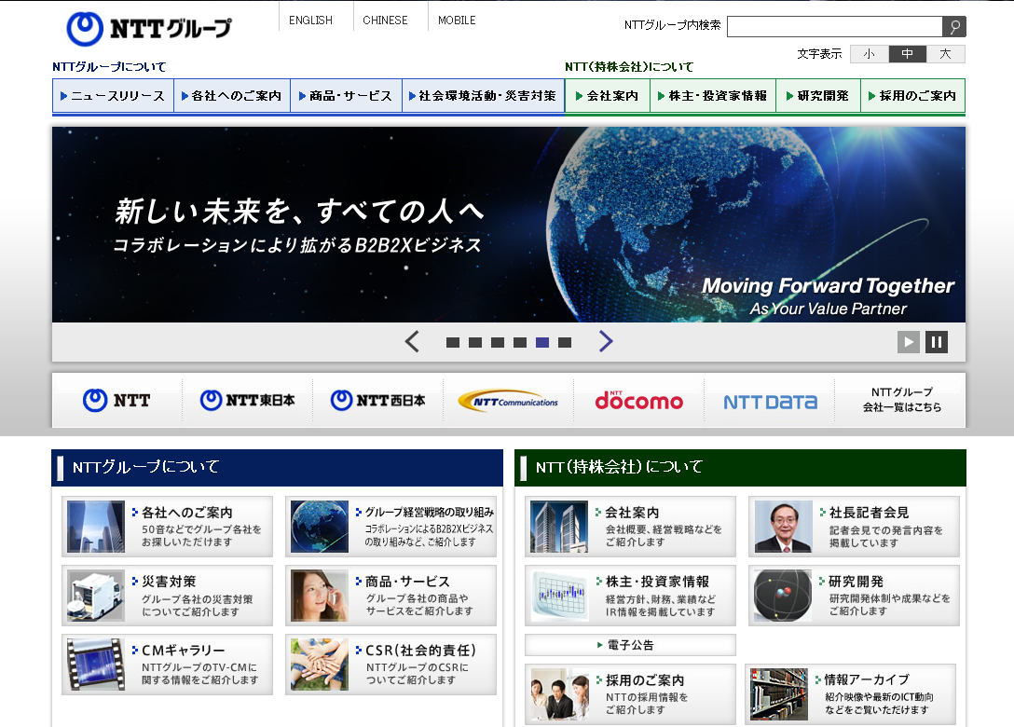Open the 各社へのご案内 navigation tab
Image resolution: width=1014 pixels, height=727 pixels.
(x=232, y=96)
